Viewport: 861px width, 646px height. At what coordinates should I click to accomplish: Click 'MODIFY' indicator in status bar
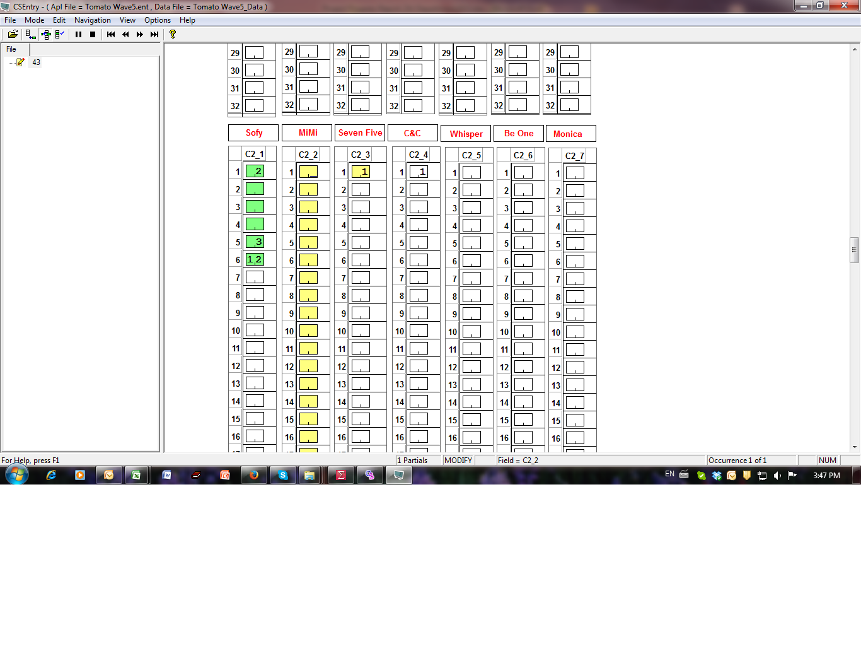[x=458, y=461]
